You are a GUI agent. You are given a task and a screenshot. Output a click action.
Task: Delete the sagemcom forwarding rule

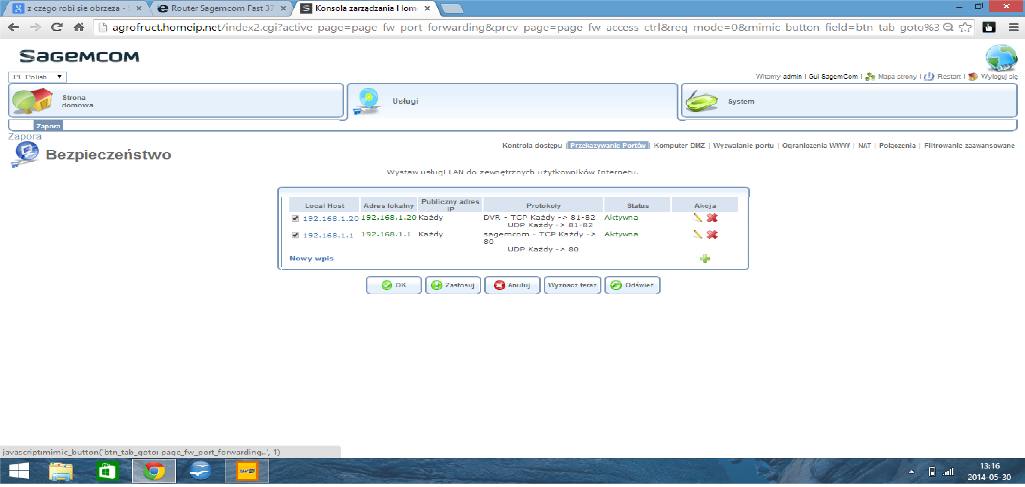point(712,235)
